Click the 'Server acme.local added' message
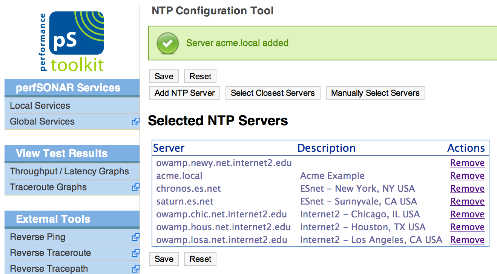This screenshot has width=497, height=274. pos(237,43)
